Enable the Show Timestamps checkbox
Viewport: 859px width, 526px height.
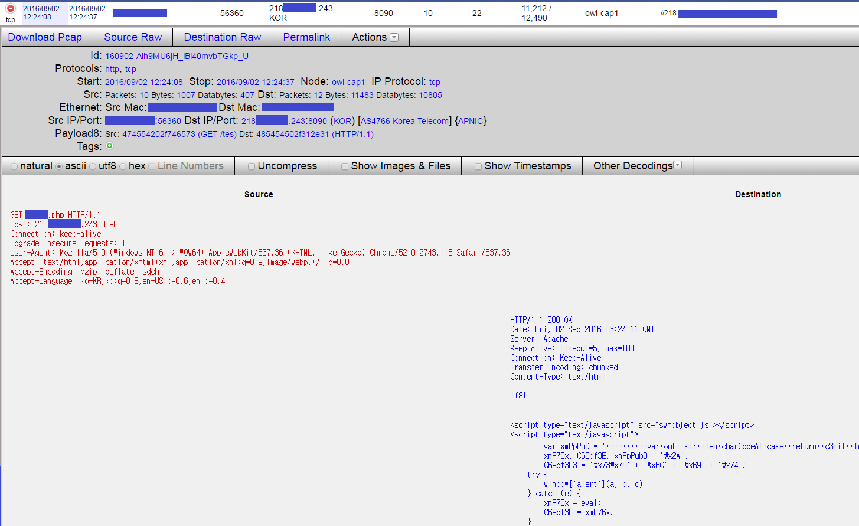478,166
